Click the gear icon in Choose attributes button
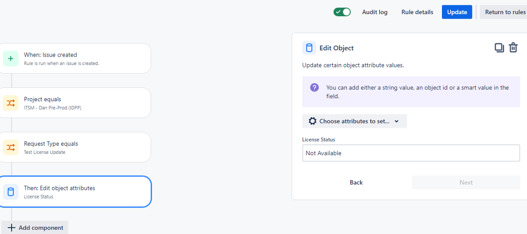The image size is (527, 234). pos(312,121)
